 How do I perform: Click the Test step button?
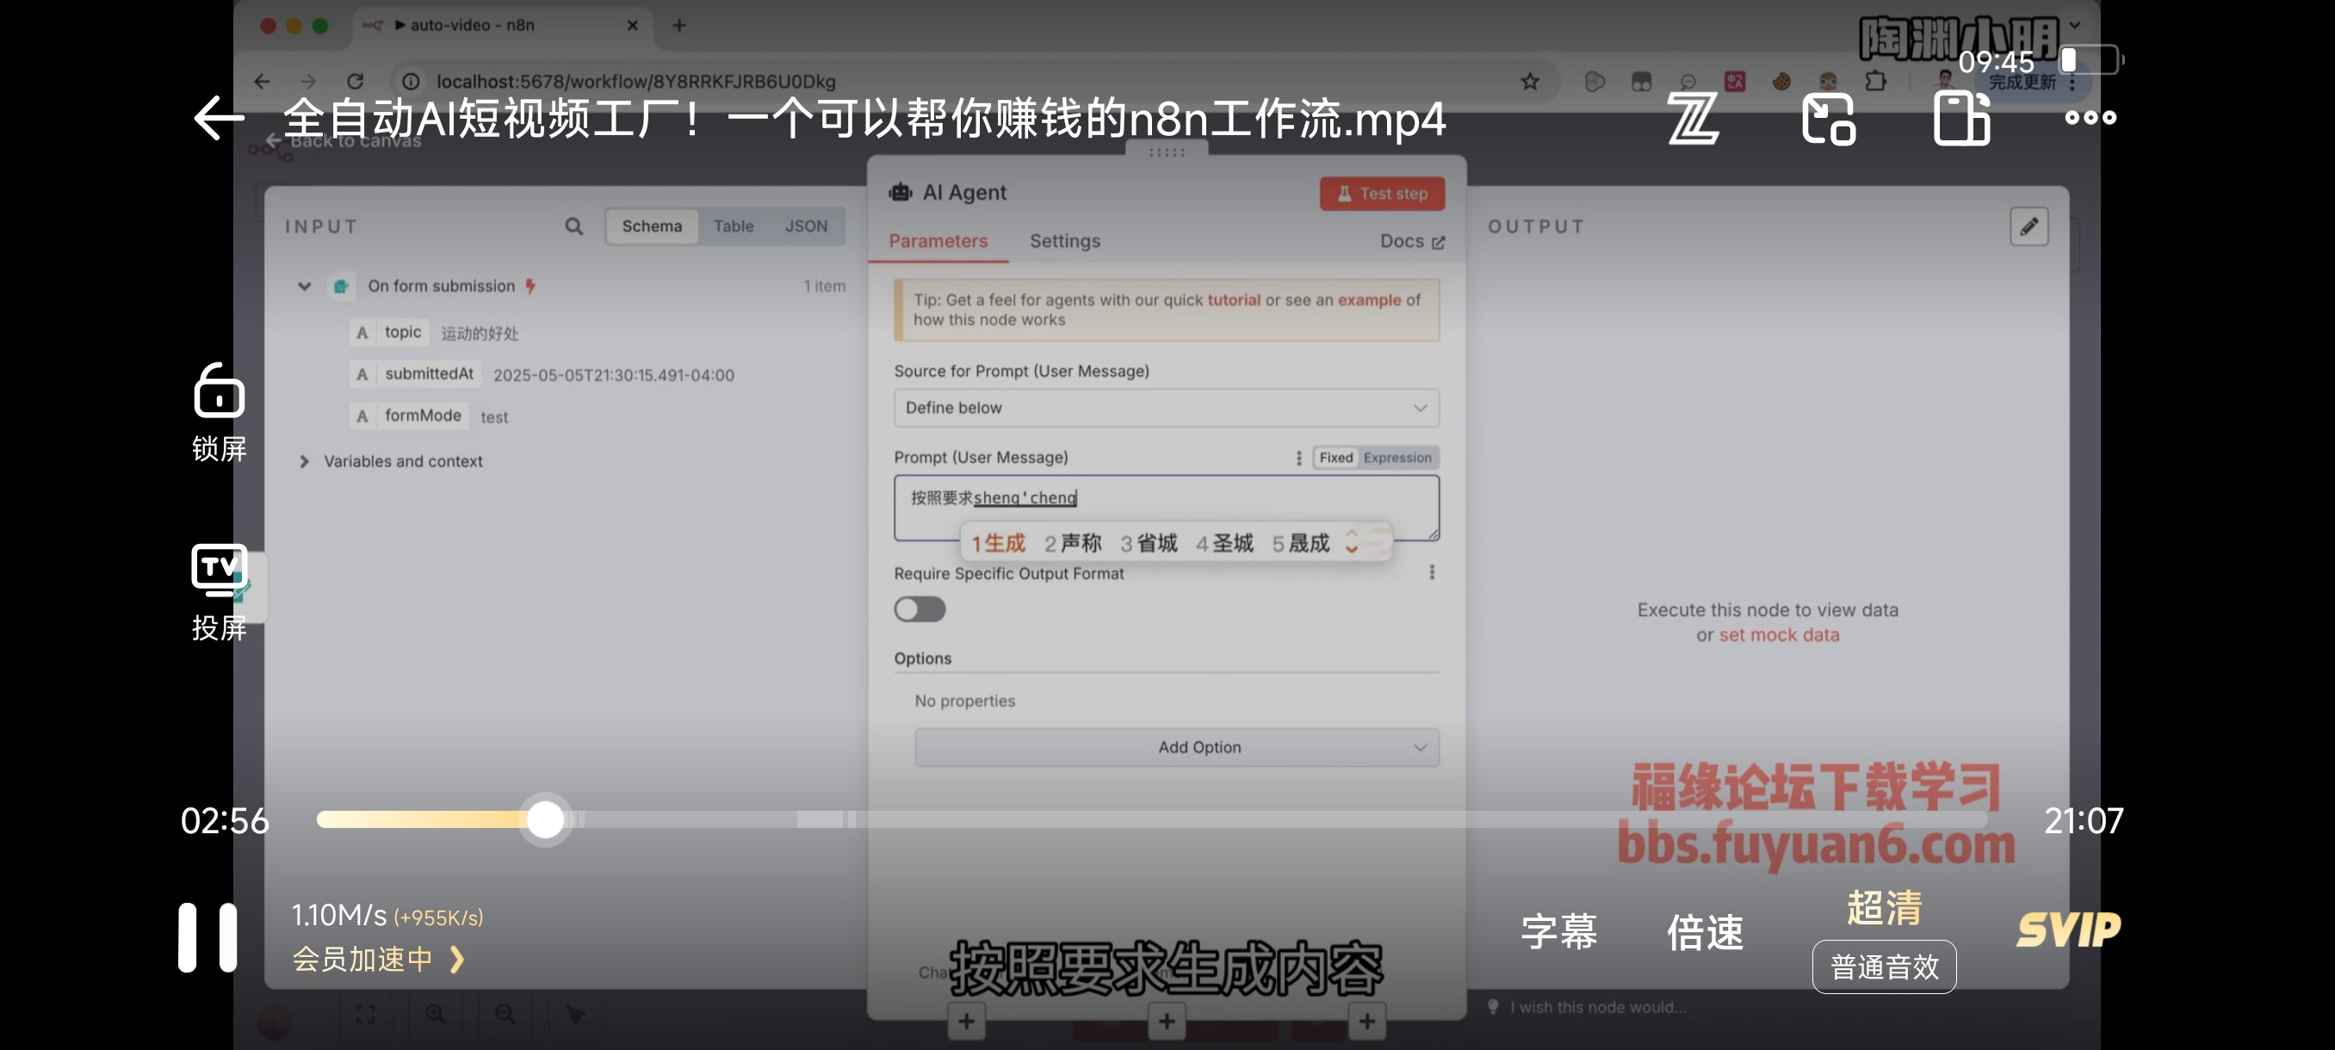1381,194
